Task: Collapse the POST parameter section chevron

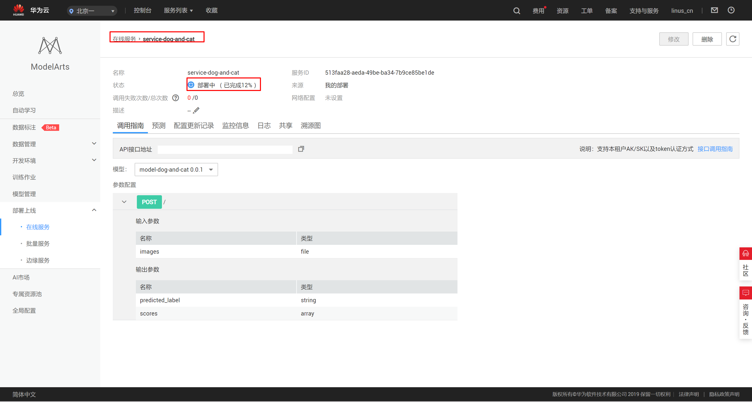Action: (x=124, y=202)
